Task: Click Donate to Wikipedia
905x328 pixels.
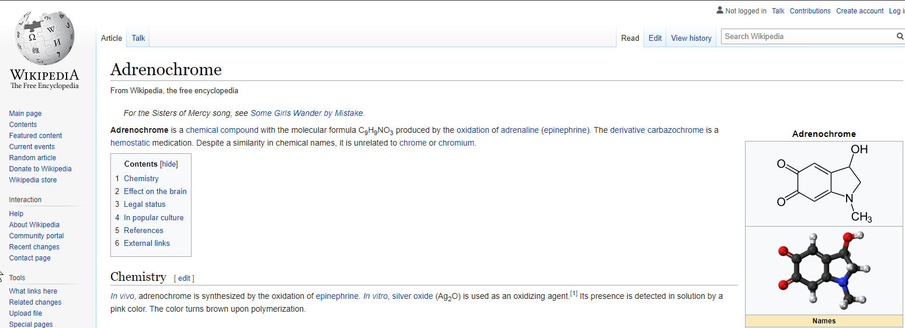Action: (40, 169)
